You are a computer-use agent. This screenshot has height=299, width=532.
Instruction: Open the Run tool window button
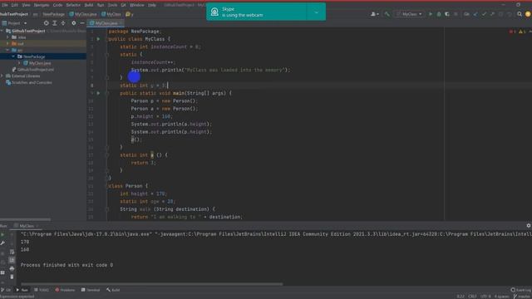[x=22, y=290]
